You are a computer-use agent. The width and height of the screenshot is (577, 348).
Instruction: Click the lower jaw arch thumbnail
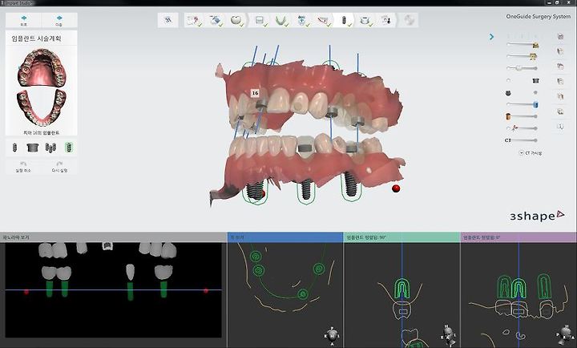(42, 107)
